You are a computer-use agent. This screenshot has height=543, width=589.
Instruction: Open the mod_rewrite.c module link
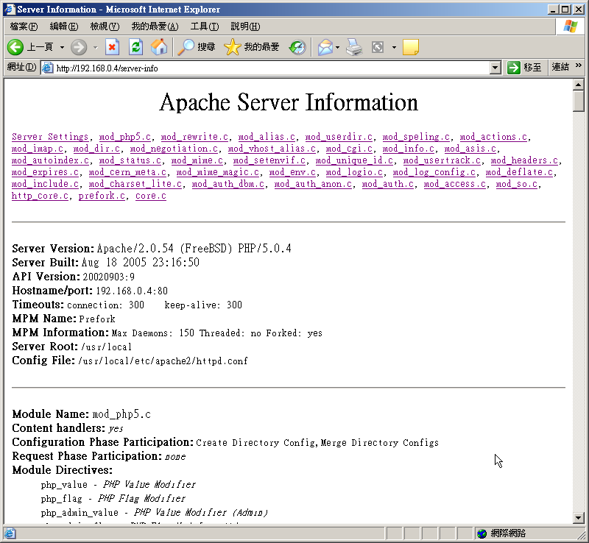[x=195, y=137]
